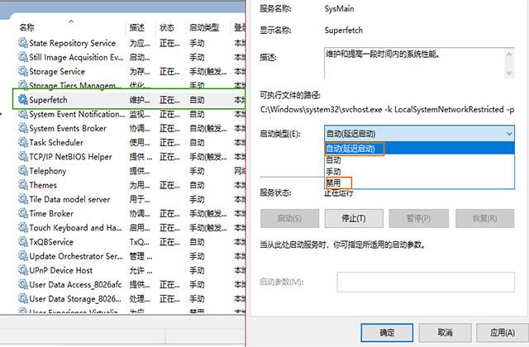529x347 pixels.
Task: Select TCP/IP NetBIOS Helper row
Action: tap(131, 156)
